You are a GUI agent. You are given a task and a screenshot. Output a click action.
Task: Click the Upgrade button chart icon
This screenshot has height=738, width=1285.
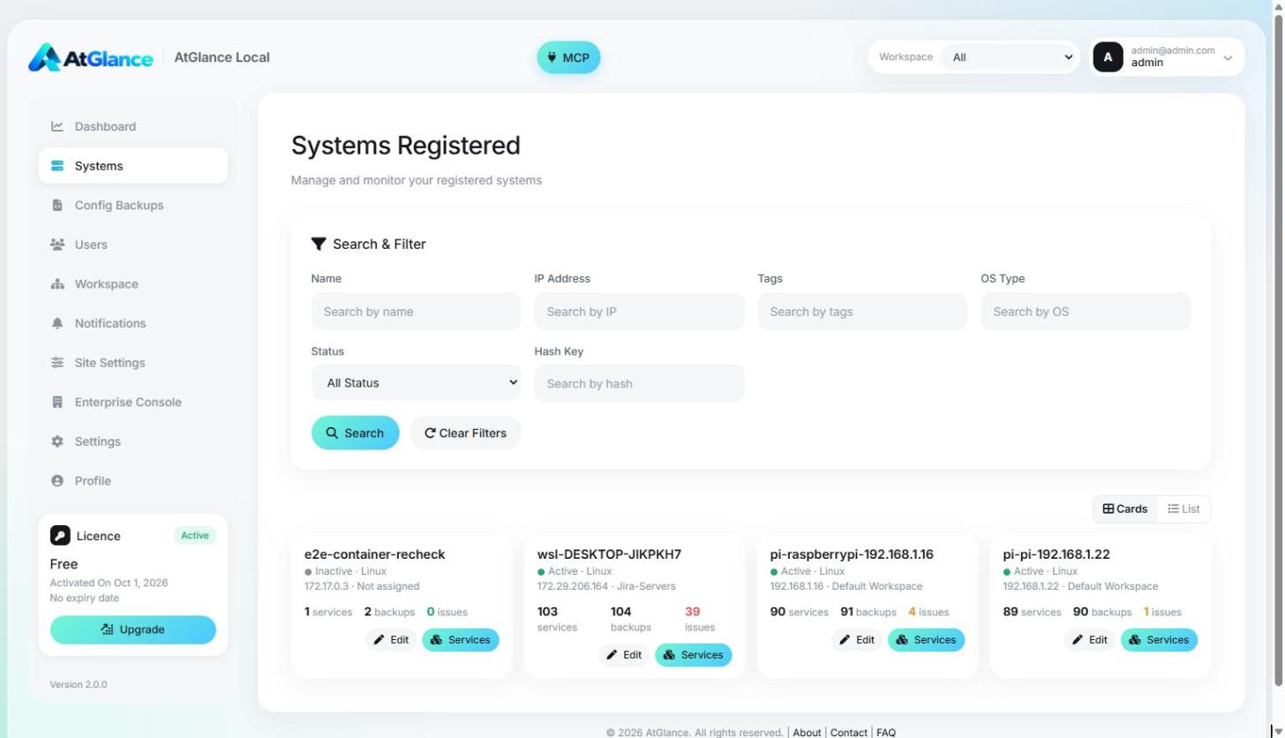(x=108, y=630)
